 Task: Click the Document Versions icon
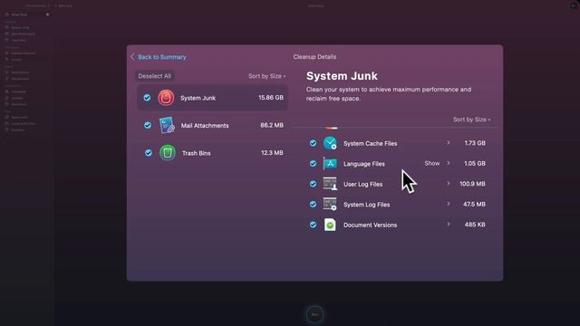pos(330,225)
